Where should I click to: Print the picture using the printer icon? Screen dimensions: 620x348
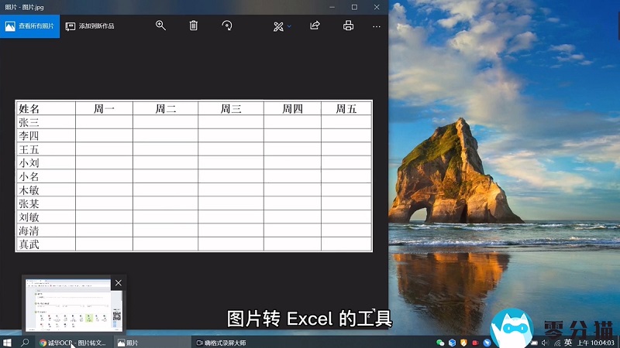click(x=348, y=26)
